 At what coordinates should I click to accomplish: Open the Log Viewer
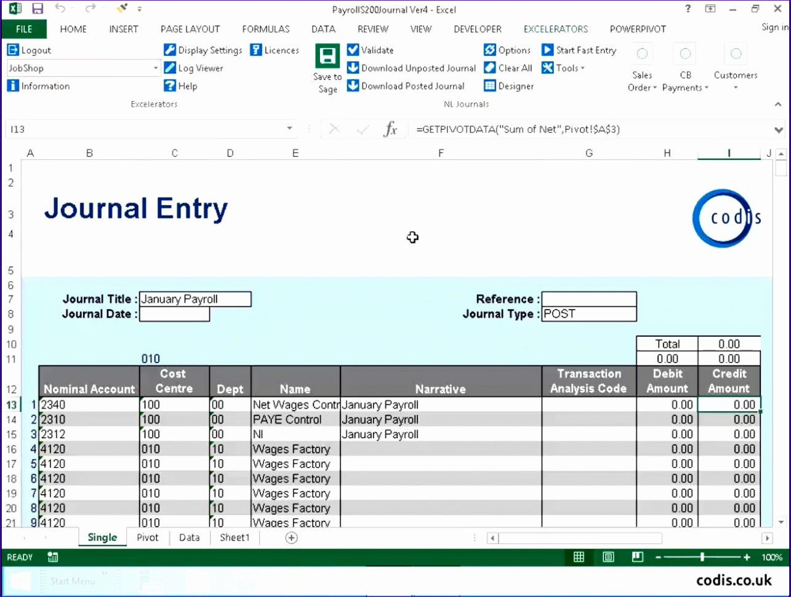click(193, 68)
